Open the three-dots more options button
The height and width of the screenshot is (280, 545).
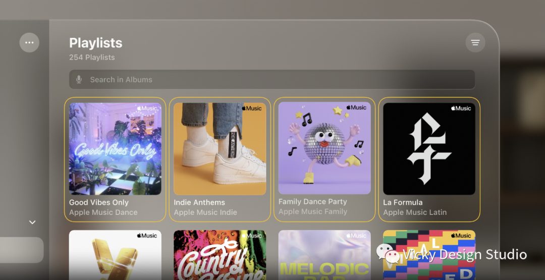tap(29, 43)
